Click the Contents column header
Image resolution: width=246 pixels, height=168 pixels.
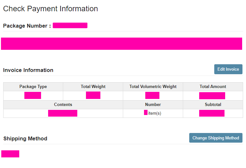[63, 105]
